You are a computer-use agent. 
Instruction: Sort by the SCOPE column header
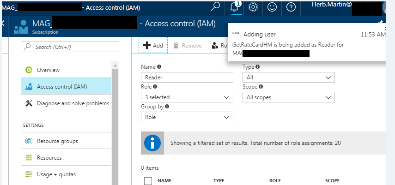(x=332, y=181)
